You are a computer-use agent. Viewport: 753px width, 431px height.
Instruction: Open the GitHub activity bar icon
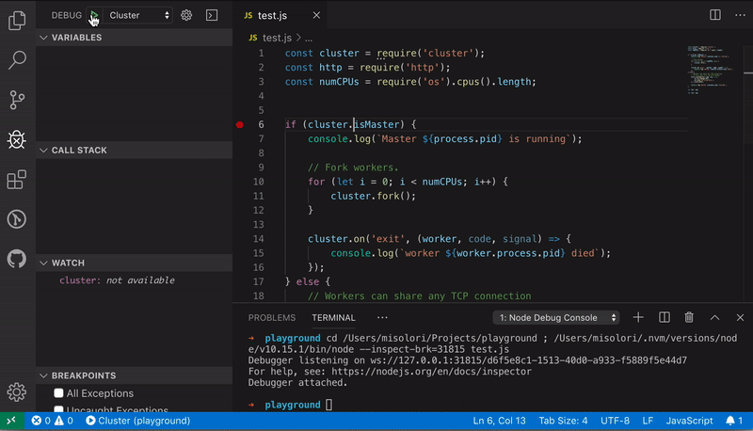pyautogui.click(x=17, y=259)
